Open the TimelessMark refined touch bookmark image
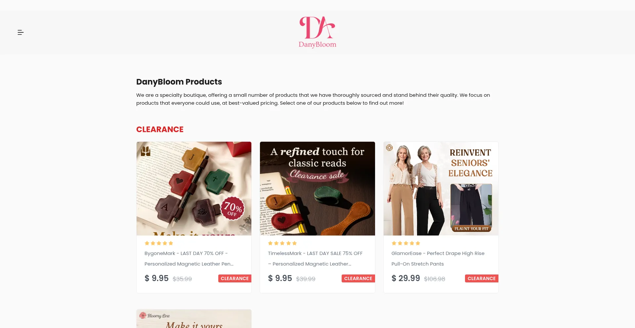 coord(317,189)
